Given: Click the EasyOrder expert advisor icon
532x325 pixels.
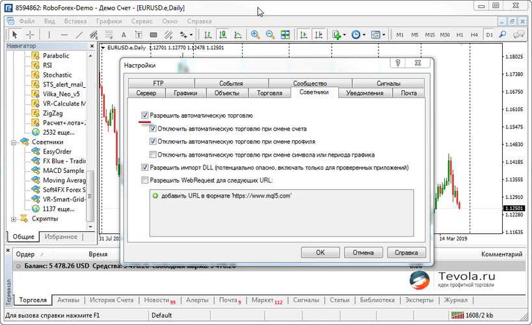Looking at the screenshot, I should pos(35,151).
